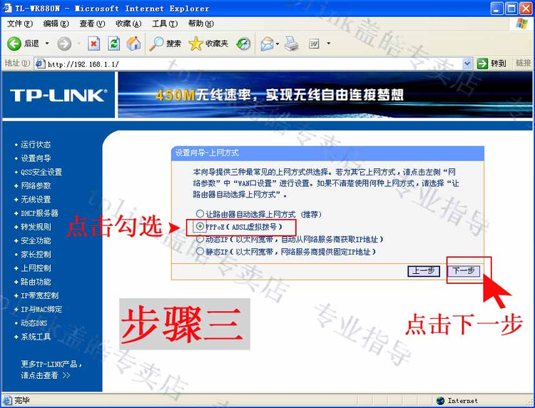Open Back button history dropdown arrow

coord(47,44)
